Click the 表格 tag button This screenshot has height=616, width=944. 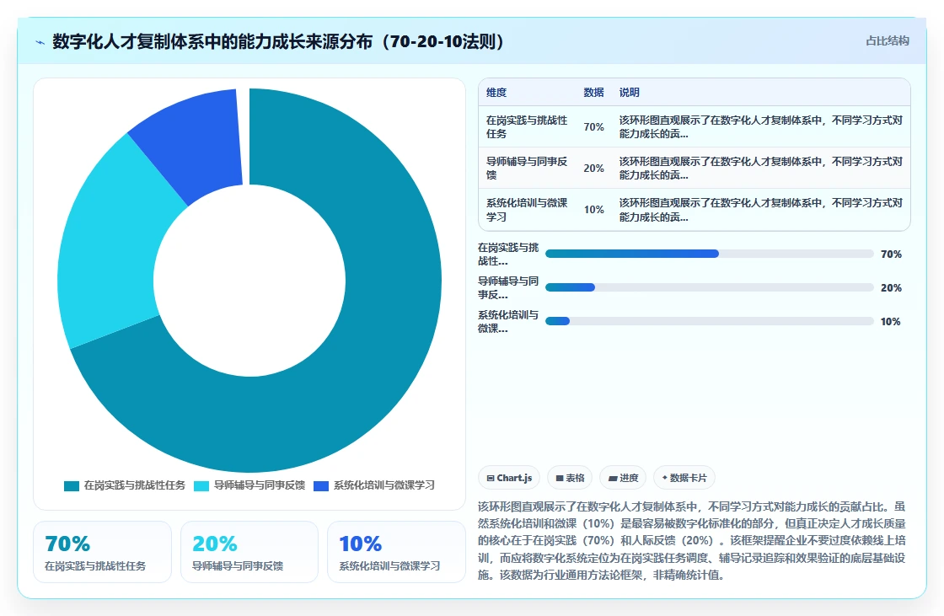[570, 478]
